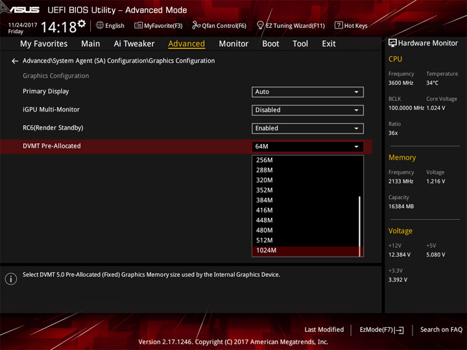The image size is (467, 350).
Task: Click the settings gear next to the clock
Action: coord(82,23)
